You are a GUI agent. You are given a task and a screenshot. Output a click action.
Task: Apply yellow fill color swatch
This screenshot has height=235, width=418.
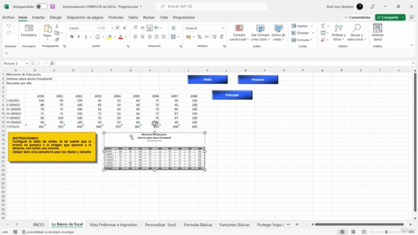110,37
